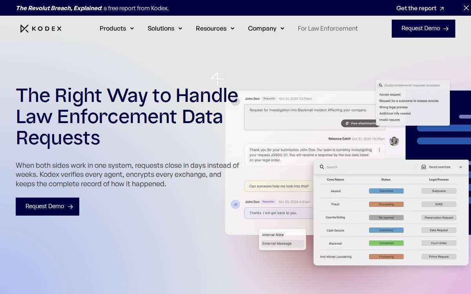Select Invalid request template
Viewport: 471px width, 294px height.
389,120
